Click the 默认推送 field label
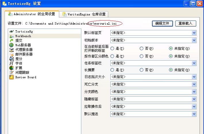Image resolution: width=204 pixels, height=134 pixels. point(91,114)
